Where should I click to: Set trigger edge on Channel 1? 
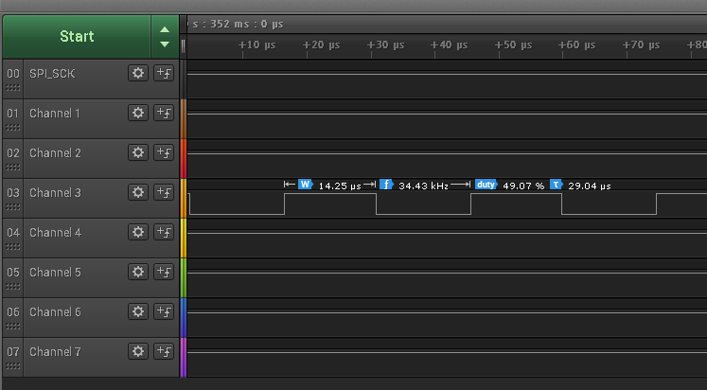click(164, 113)
